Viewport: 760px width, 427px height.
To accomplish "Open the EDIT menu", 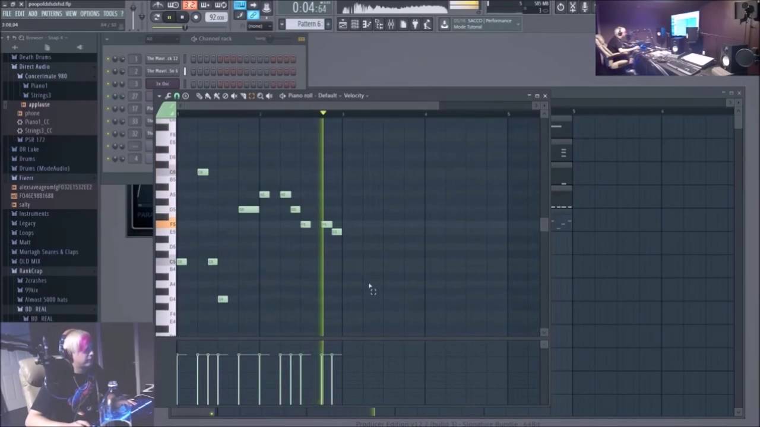I will coord(20,14).
